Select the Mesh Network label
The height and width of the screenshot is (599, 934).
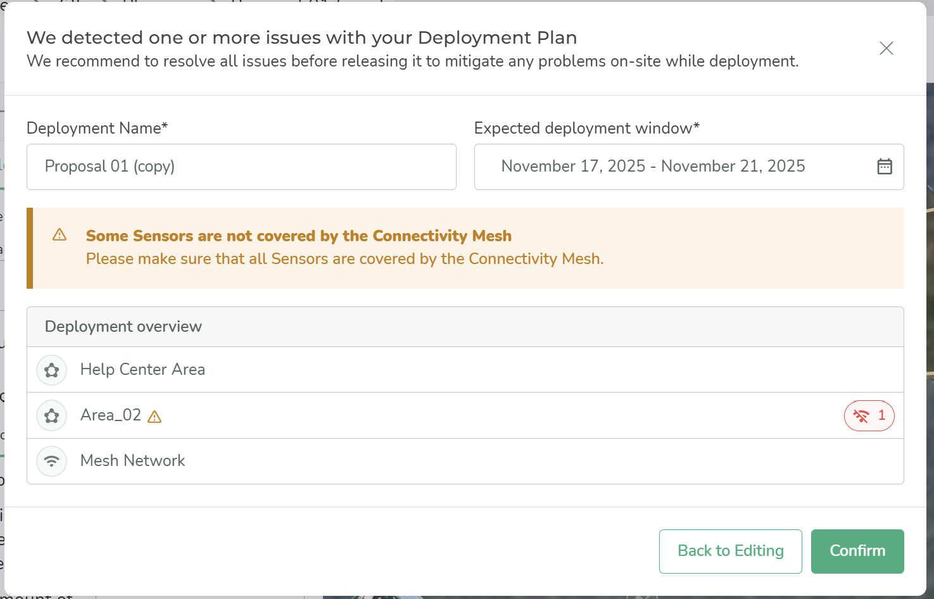pyautogui.click(x=132, y=461)
